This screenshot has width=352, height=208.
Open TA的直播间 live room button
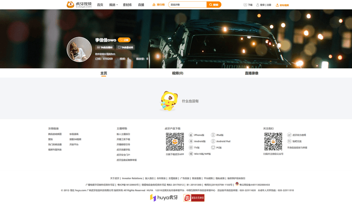coord(105,47)
